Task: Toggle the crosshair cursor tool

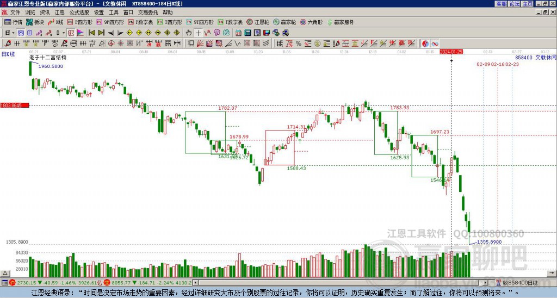Action: (x=198, y=33)
